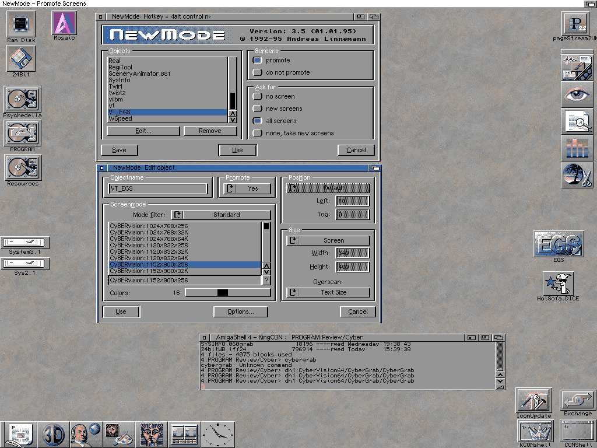Viewport: 597px width, 448px height.
Task: Open the Psychedelia hard drive icon
Action: 23,99
